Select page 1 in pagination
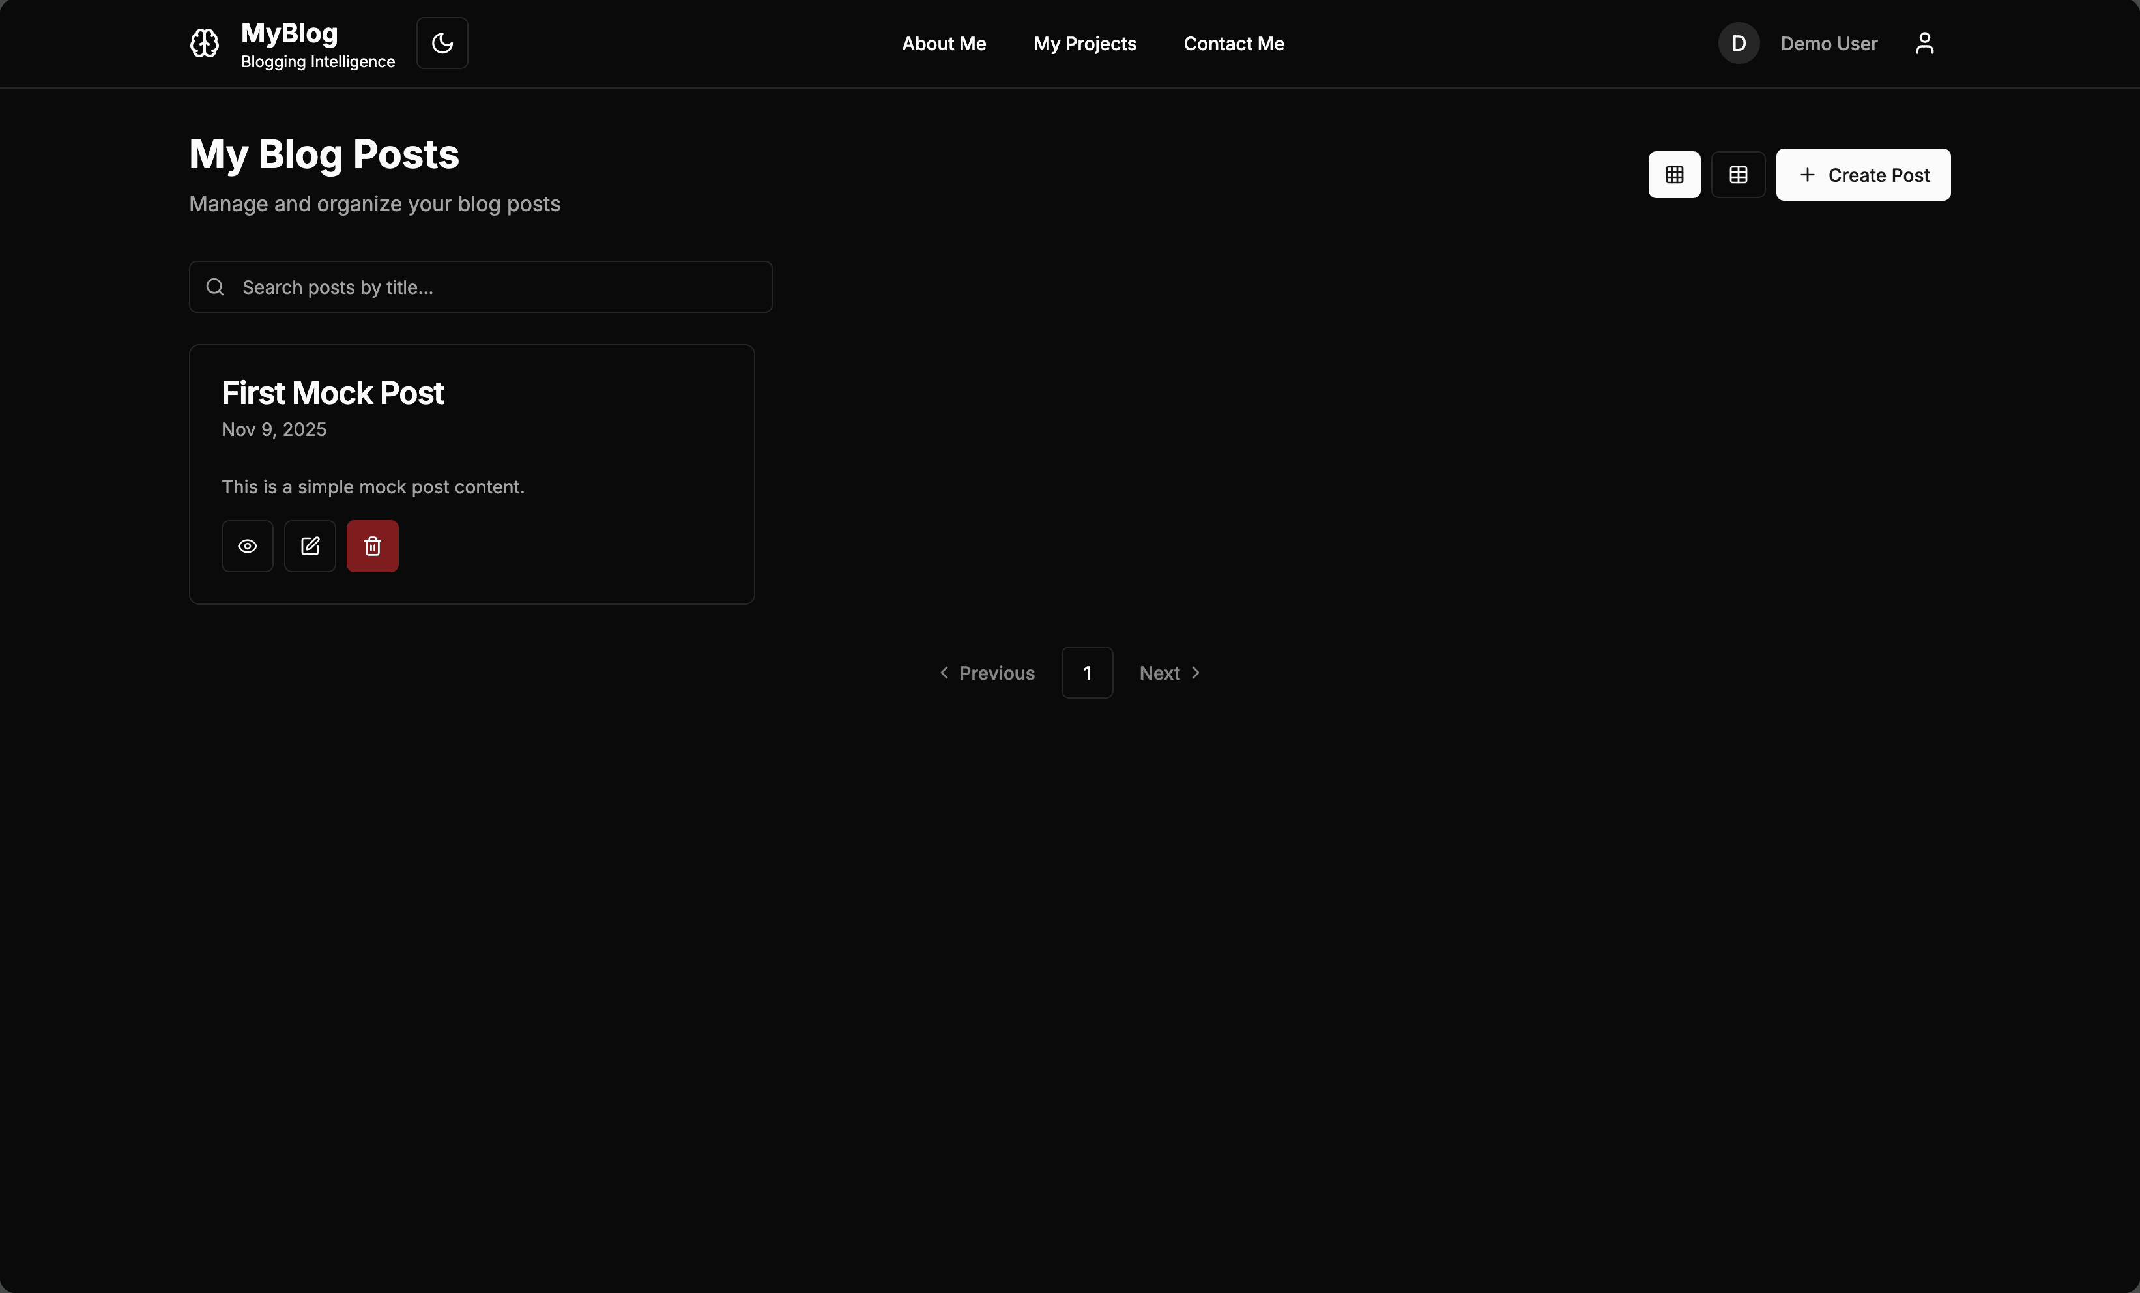Viewport: 2140px width, 1293px height. (x=1086, y=673)
